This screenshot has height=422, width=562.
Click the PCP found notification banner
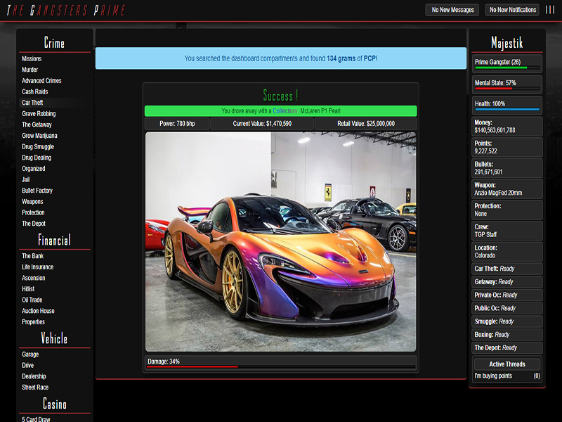[x=280, y=58]
